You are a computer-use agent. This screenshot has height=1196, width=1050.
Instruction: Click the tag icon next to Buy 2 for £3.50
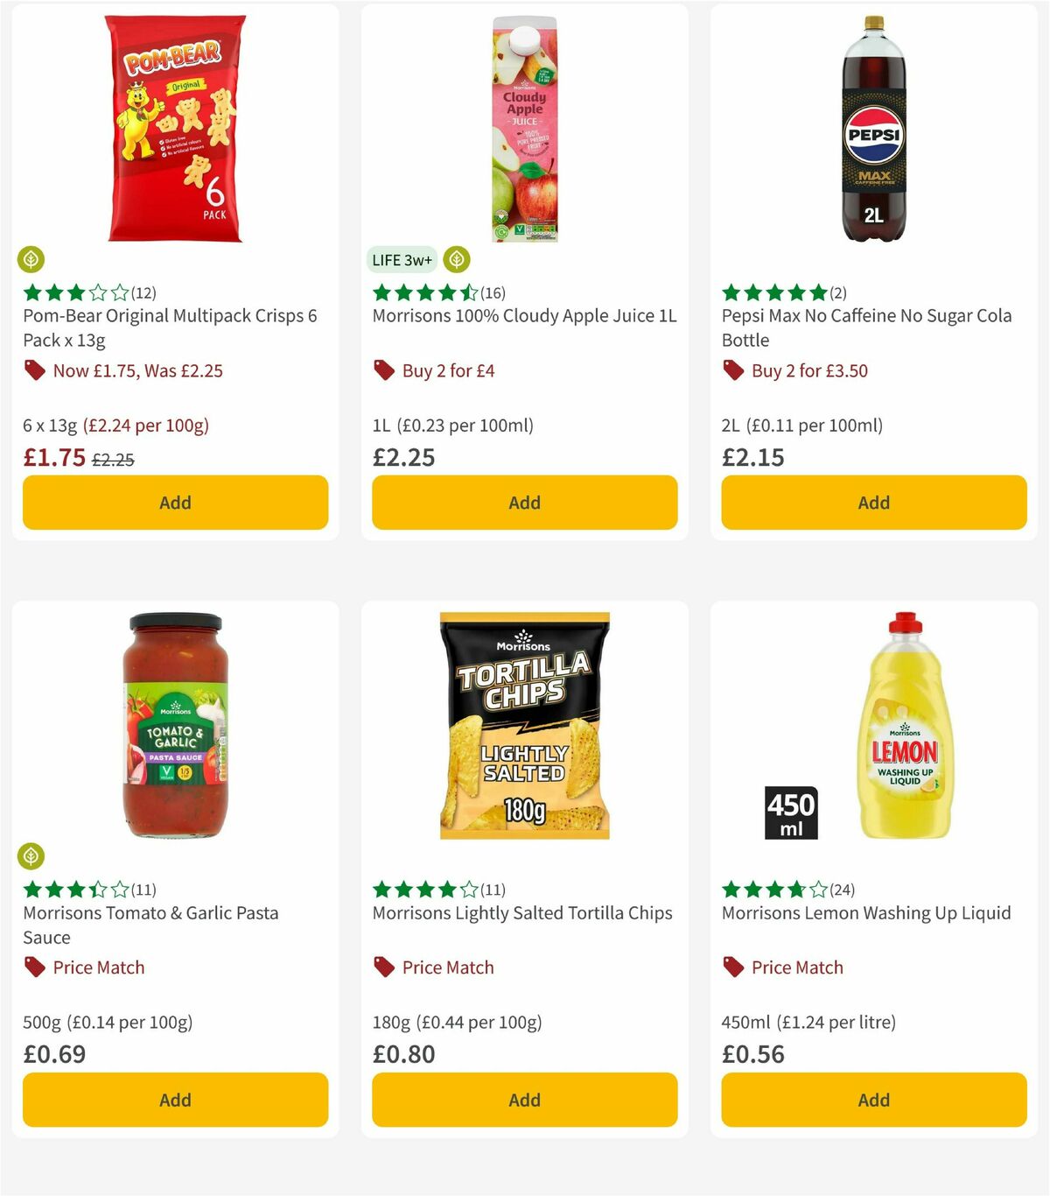[x=731, y=370]
